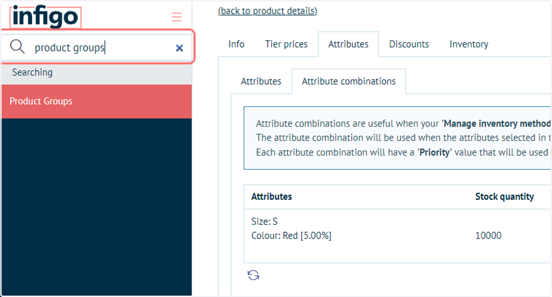Viewport: 552px width, 297px height.
Task: Go to the Discounts tab
Action: [409, 44]
